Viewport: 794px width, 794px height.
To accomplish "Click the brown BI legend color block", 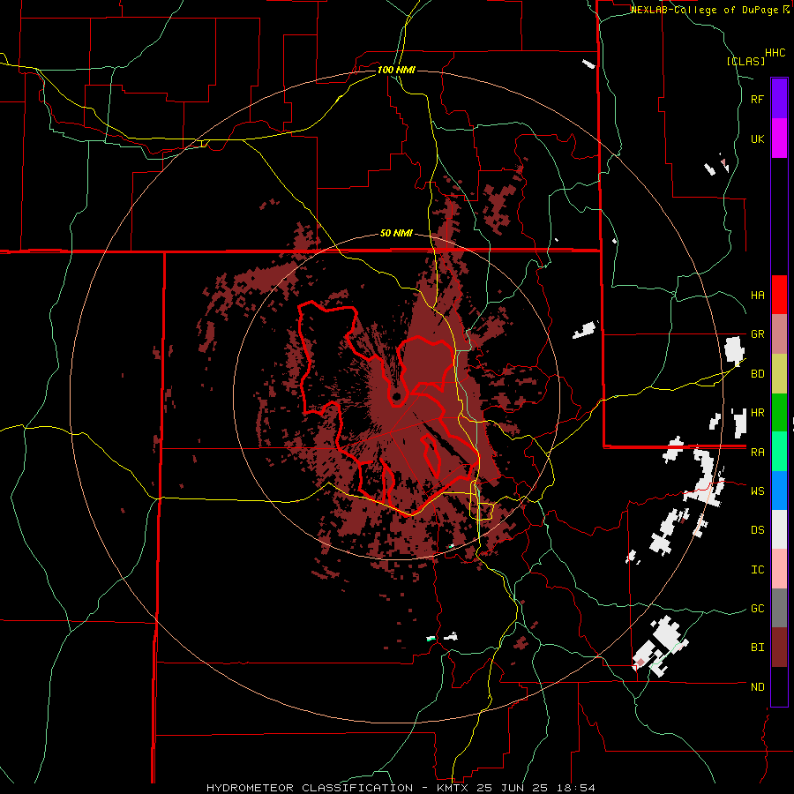I will click(x=779, y=648).
